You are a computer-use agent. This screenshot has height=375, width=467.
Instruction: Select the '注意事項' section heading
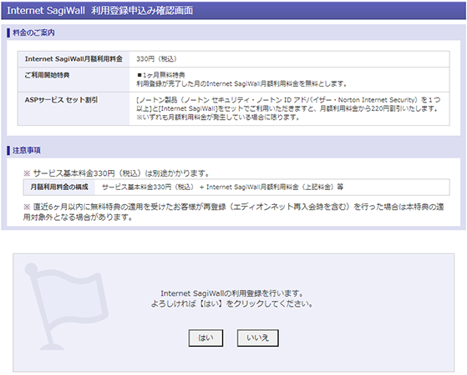[x=27, y=150]
